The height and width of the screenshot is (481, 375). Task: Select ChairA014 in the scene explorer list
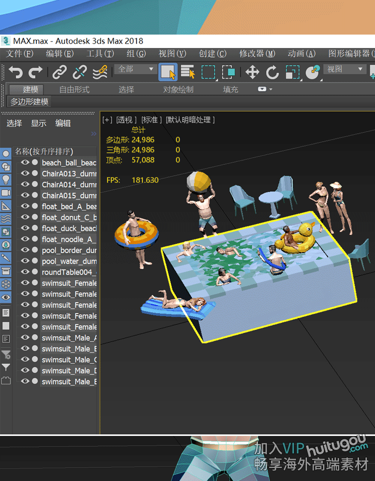68,184
